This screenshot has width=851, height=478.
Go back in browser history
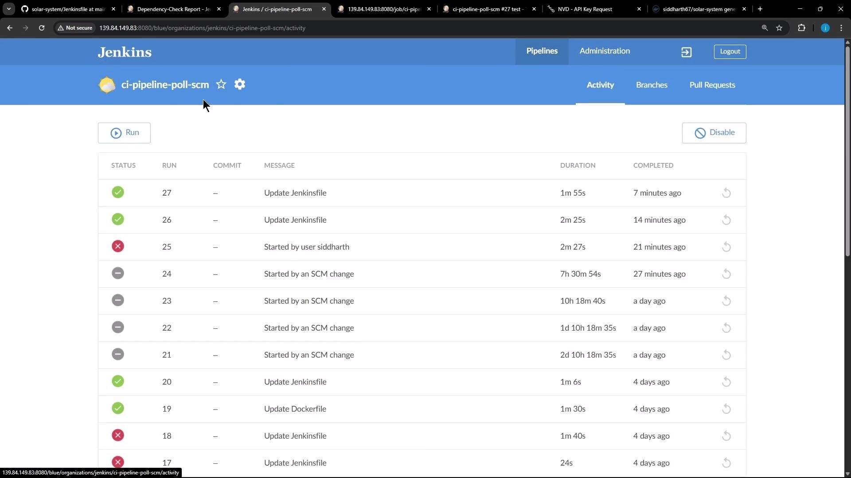[10, 28]
